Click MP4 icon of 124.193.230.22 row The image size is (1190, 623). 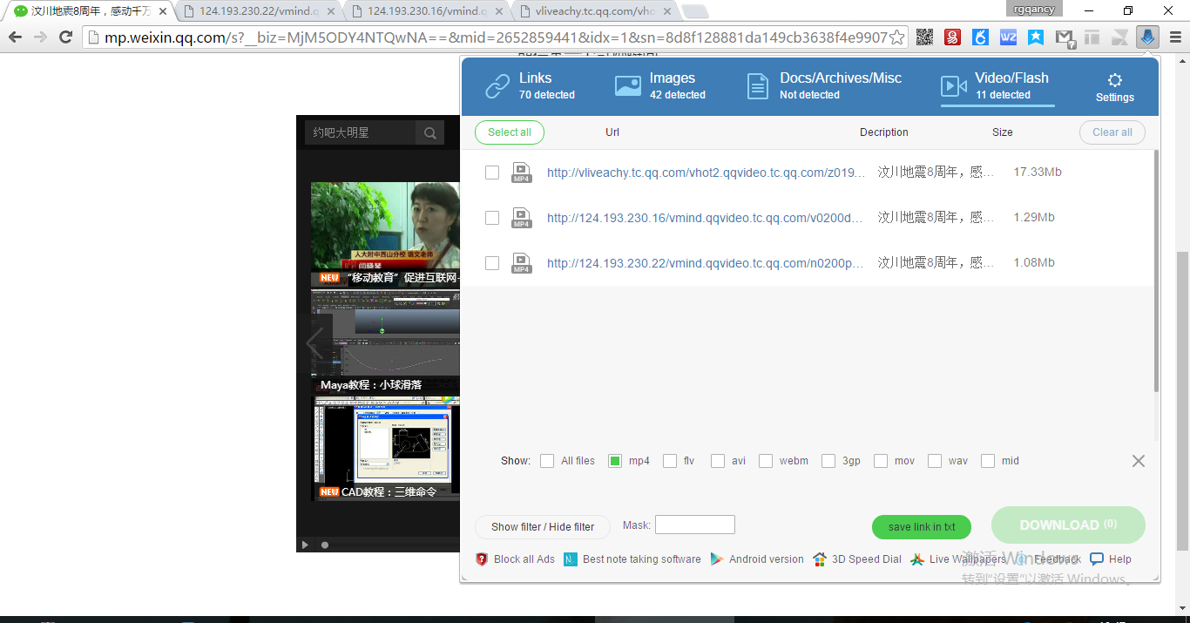pyautogui.click(x=522, y=263)
